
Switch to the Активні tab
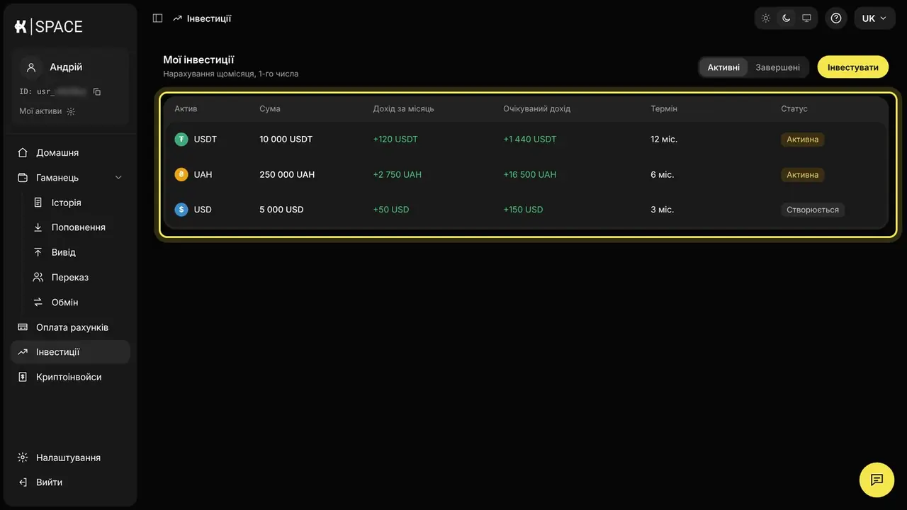(723, 67)
